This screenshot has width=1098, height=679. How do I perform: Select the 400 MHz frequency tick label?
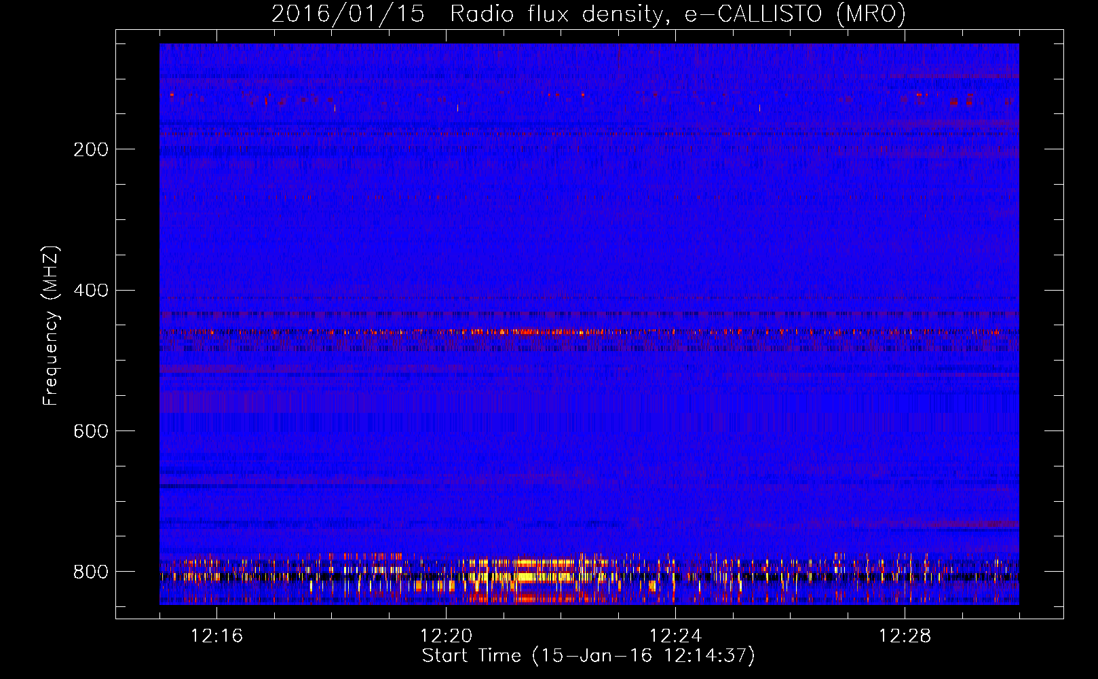point(91,291)
